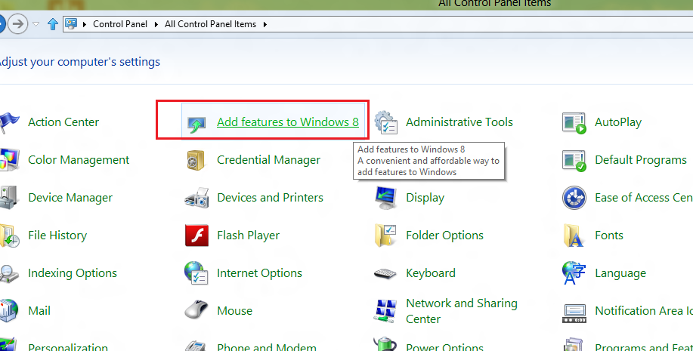
Task: Open the Network and Sharing Center link
Action: coord(462,311)
